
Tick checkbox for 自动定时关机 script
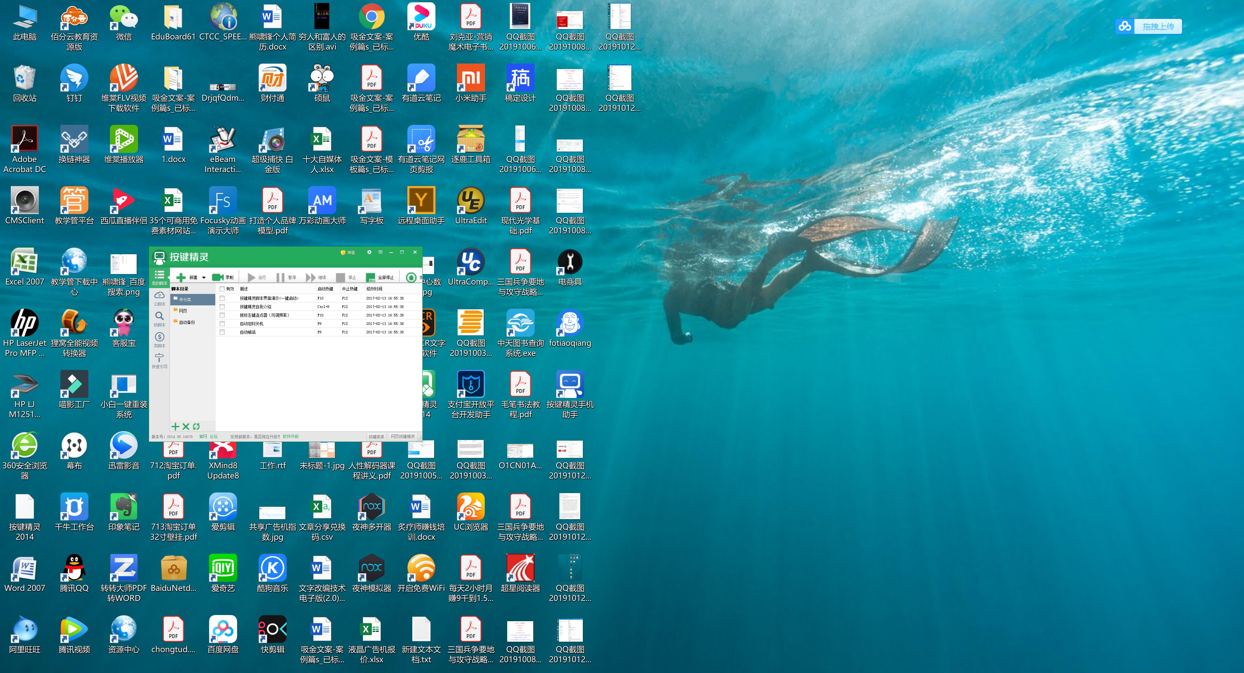coord(222,324)
